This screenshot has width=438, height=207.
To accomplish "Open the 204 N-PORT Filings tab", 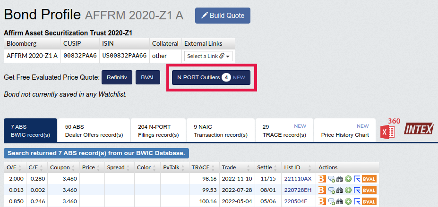I will (x=158, y=131).
